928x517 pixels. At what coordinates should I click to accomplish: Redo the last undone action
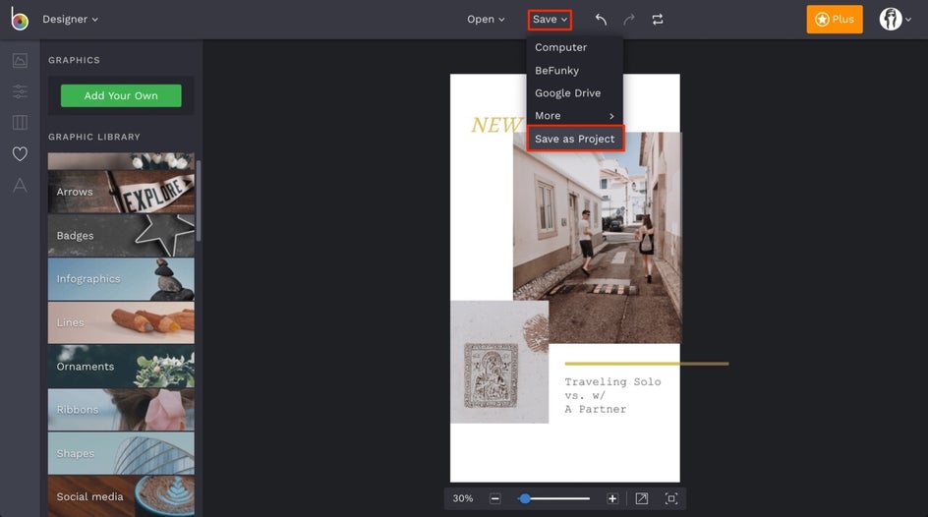click(629, 20)
